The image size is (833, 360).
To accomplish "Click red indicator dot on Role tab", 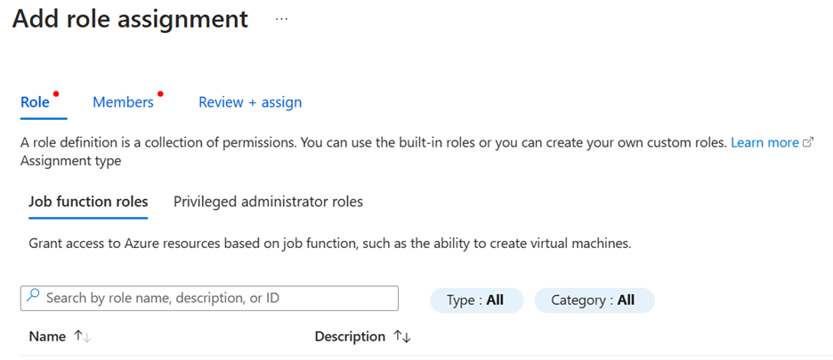I will tap(55, 93).
